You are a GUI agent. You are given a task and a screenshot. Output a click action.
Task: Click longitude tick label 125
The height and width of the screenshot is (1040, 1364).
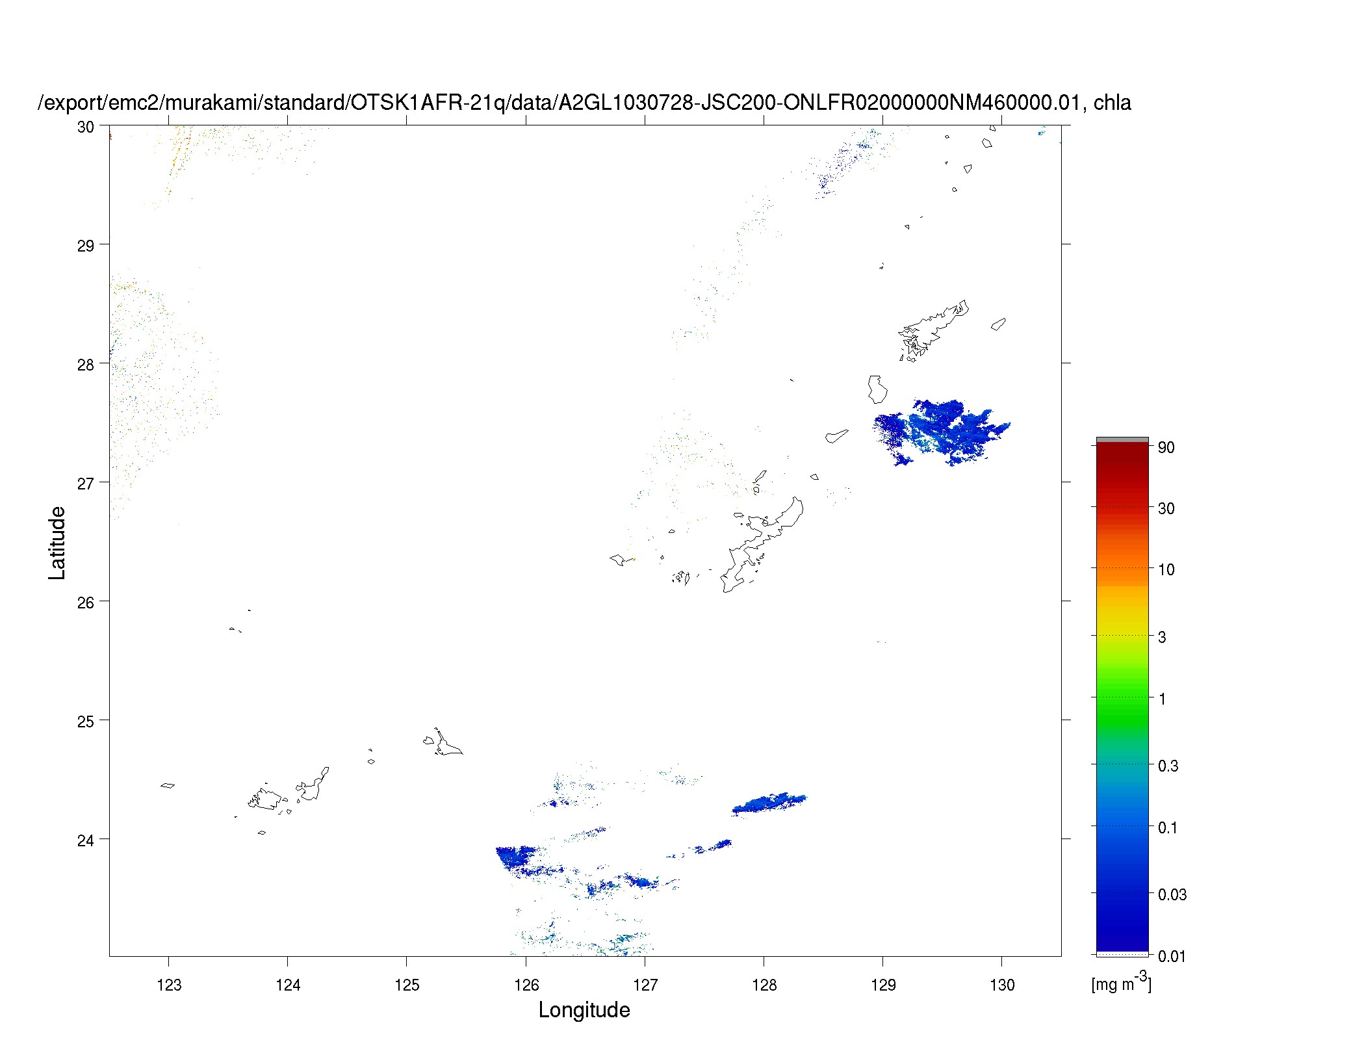click(x=407, y=985)
